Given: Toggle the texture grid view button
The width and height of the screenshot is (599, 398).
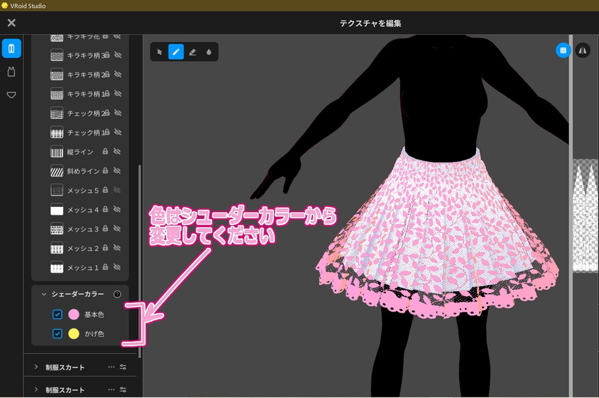Looking at the screenshot, I should 563,50.
